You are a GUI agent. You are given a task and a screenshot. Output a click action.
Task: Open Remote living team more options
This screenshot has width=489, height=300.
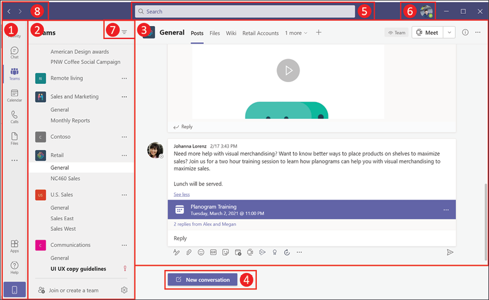[x=124, y=79]
